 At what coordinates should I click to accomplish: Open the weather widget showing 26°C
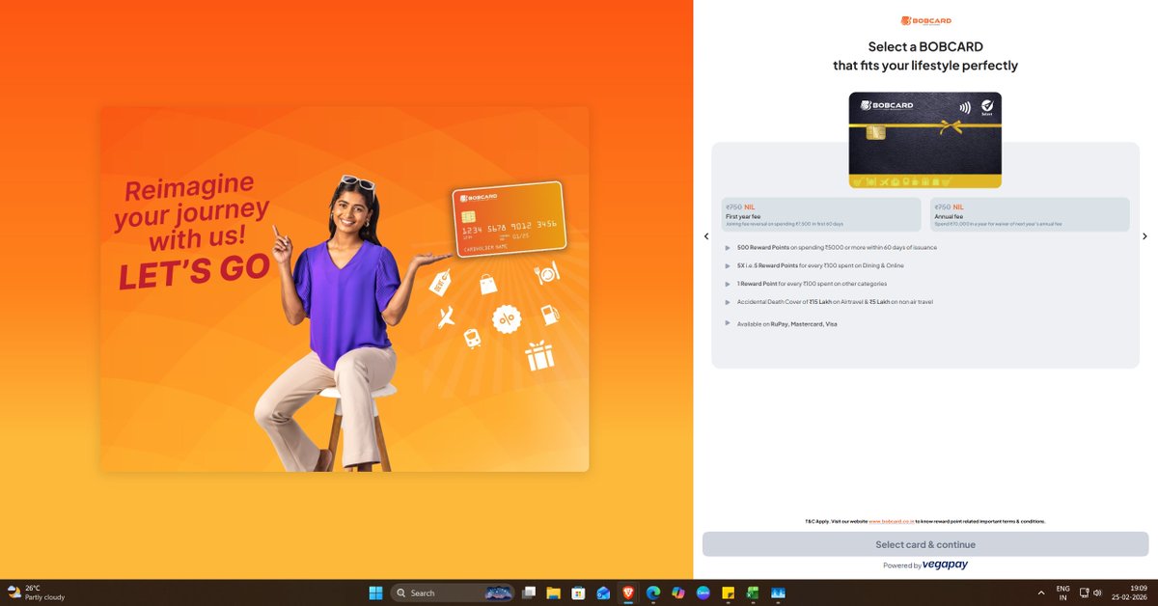point(36,592)
